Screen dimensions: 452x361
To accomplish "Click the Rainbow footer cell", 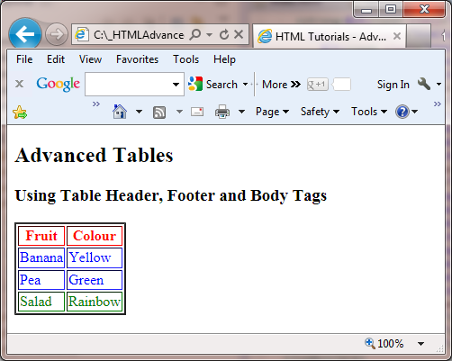I will [95, 302].
